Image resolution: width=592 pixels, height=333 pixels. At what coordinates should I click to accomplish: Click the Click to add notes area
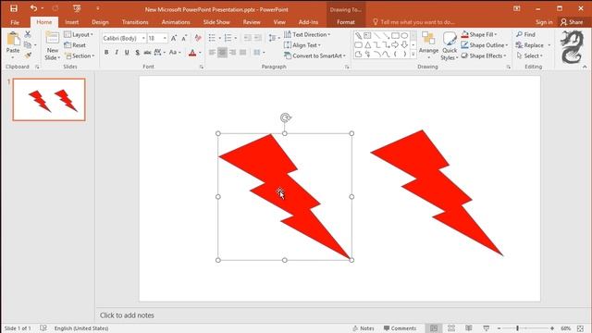point(127,315)
